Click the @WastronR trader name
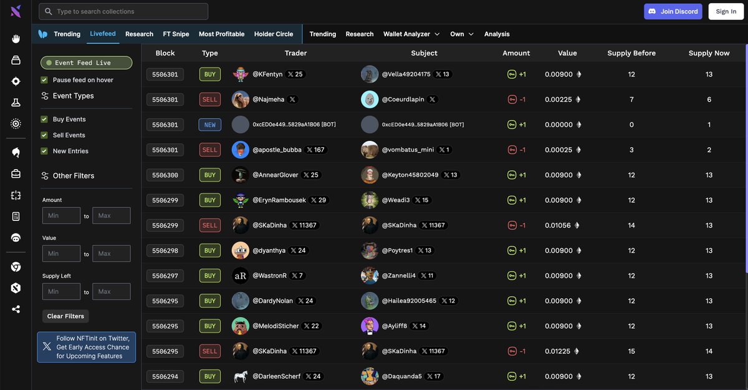The width and height of the screenshot is (748, 390). (269, 276)
